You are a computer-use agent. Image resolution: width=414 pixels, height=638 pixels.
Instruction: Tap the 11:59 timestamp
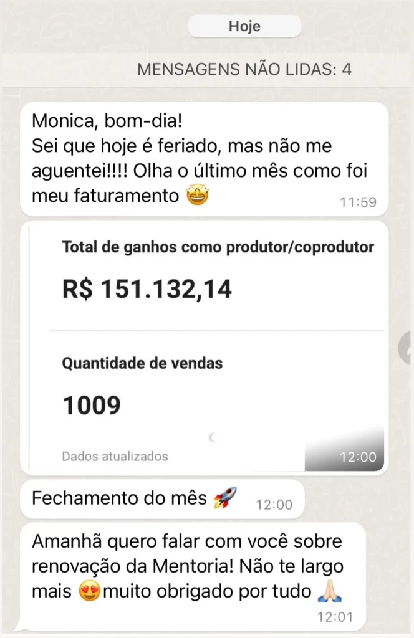click(x=359, y=202)
